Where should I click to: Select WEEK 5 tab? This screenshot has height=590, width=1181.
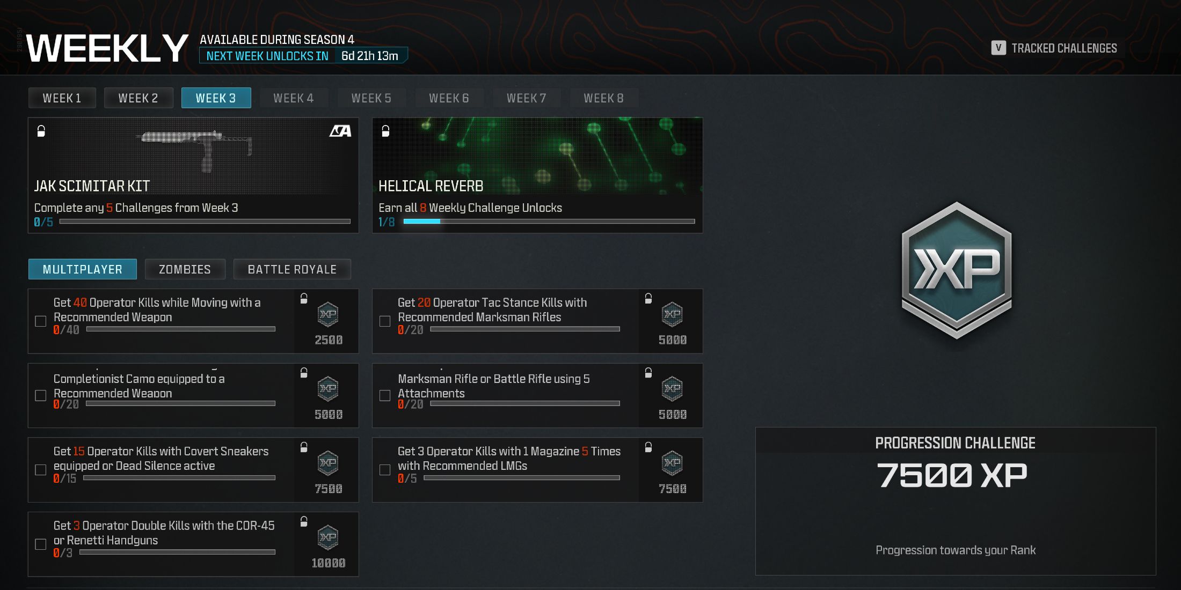(370, 97)
